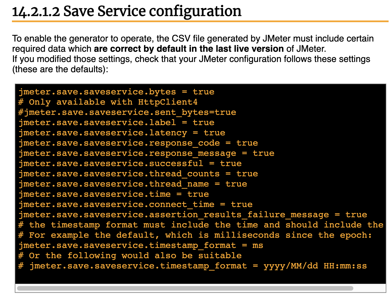Click line "jmeter.save.saveservice.thread_counts = true"
392x298 pixels.
click(138, 174)
